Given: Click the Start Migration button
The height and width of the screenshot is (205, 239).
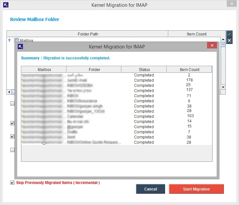Looking at the screenshot, I should pos(196,189).
